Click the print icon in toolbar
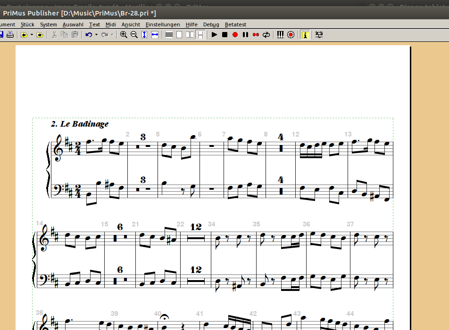449x330 pixels. point(9,35)
